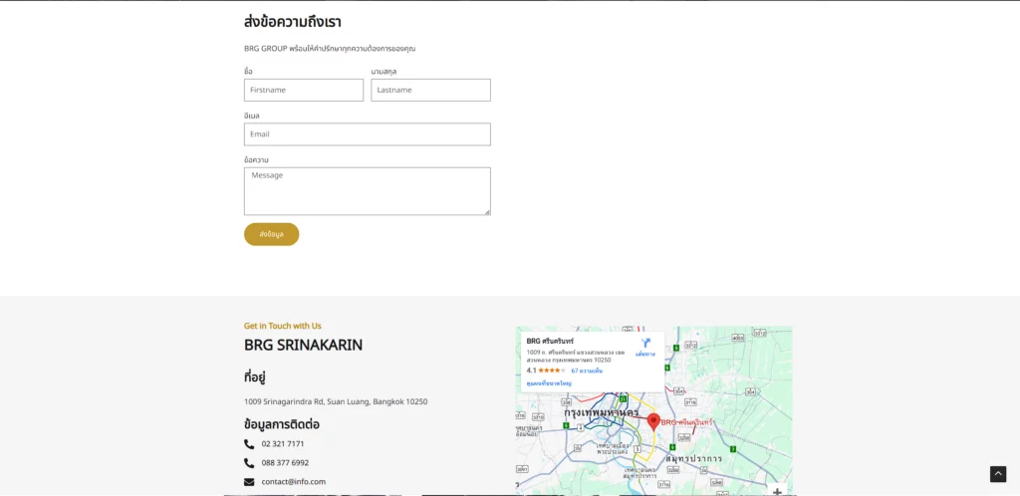This screenshot has height=496, width=1020.
Task: Click the 088 377 6992 phone number
Action: click(285, 463)
